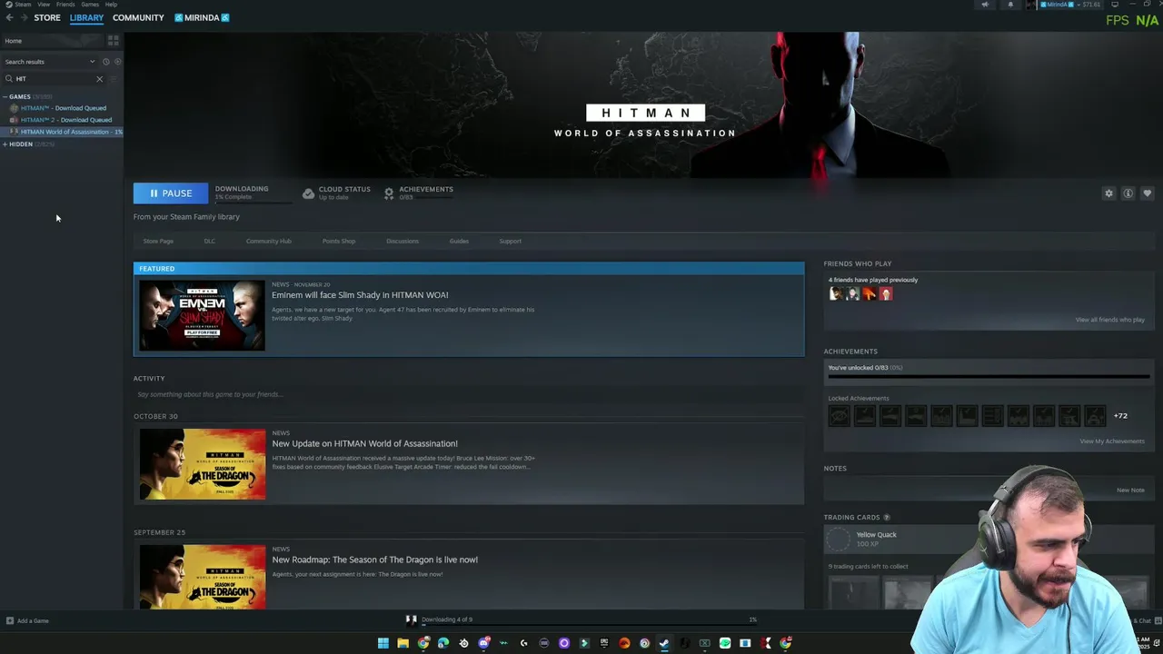Open advanced filter options next to search
Viewport: 1163px width, 654px height.
pos(114,79)
